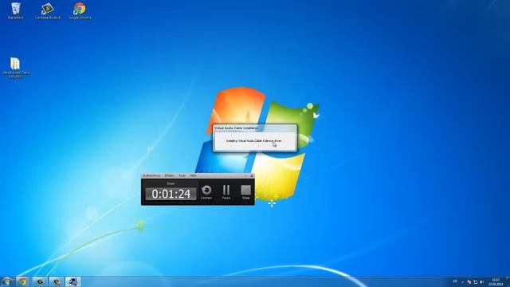510x287 pixels.
Task: Open the Tools menu in the recorder
Action: point(182,175)
